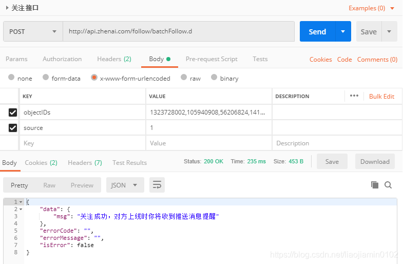Select the none body type
This screenshot has width=403, height=264.
pyautogui.click(x=11, y=77)
